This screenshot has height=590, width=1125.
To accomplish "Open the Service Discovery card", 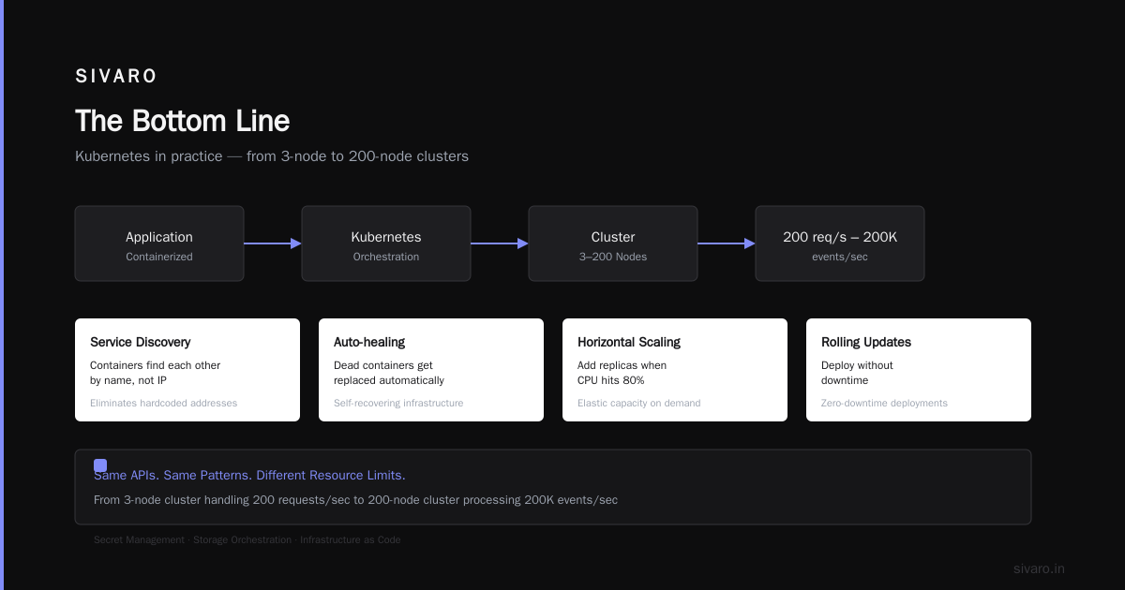I will tap(187, 370).
